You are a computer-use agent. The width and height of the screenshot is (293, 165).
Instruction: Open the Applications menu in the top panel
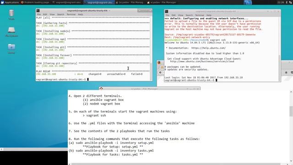(10, 2)
